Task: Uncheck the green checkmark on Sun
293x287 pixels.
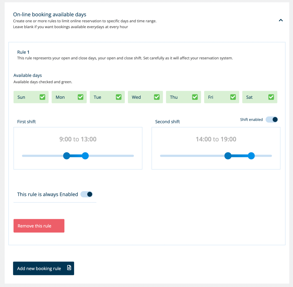Action: click(42, 97)
